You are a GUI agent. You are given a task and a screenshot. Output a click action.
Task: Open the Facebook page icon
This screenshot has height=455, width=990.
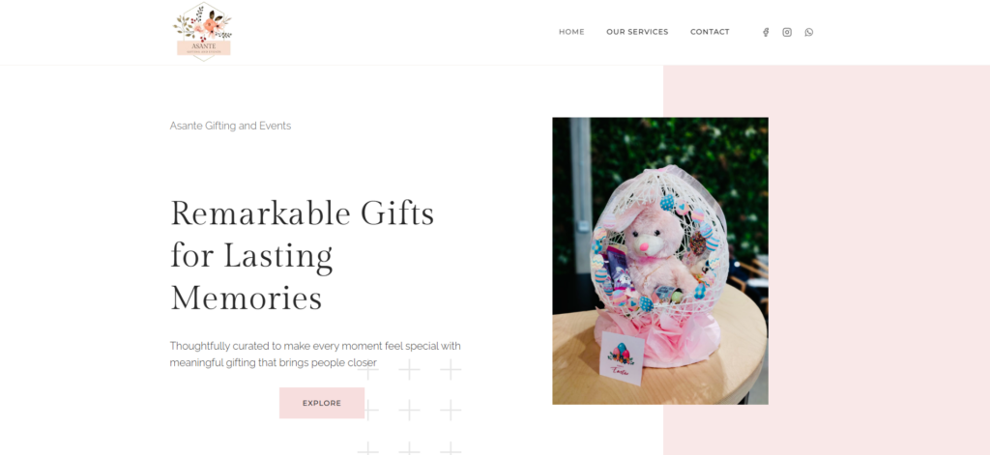click(x=766, y=32)
